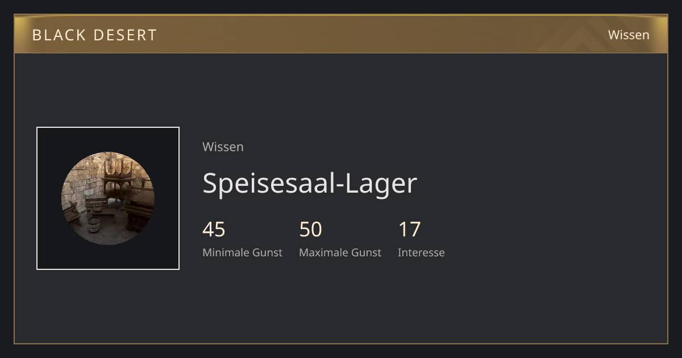Viewport: 682px width, 358px height.
Task: Click the value 50 for maximum favor
Action: coord(310,230)
